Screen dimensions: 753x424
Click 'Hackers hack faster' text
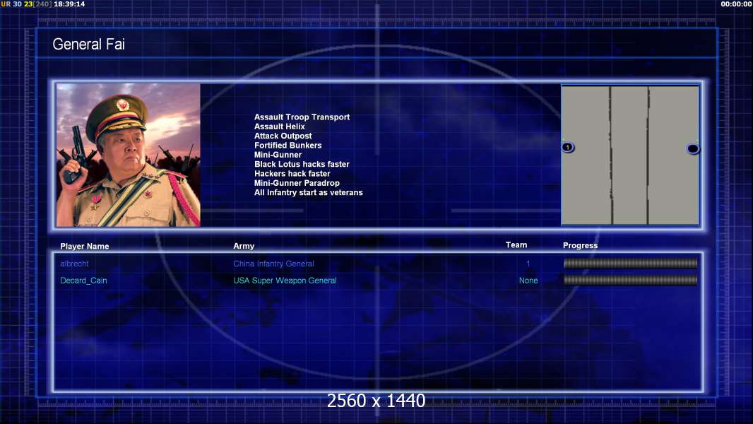292,174
